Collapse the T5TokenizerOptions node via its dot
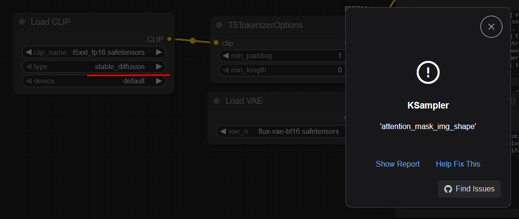519x219 pixels. click(219, 25)
